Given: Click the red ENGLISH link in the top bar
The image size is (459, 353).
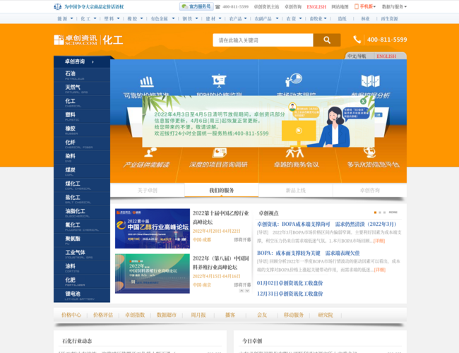Looking at the screenshot, I should 316,7.
